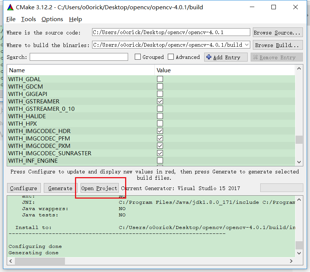Click the 'JNI:' log line
Image resolution: width=310 pixels, height=272 pixels.
point(28,202)
